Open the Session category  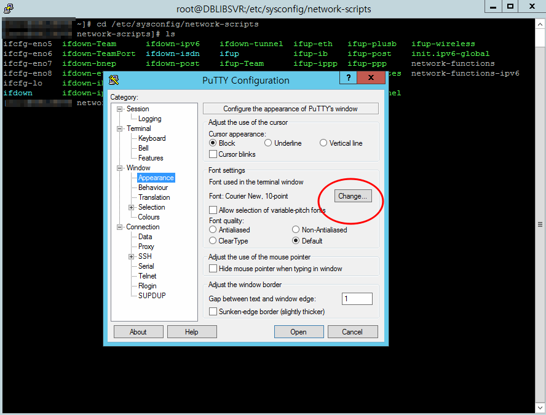(138, 109)
